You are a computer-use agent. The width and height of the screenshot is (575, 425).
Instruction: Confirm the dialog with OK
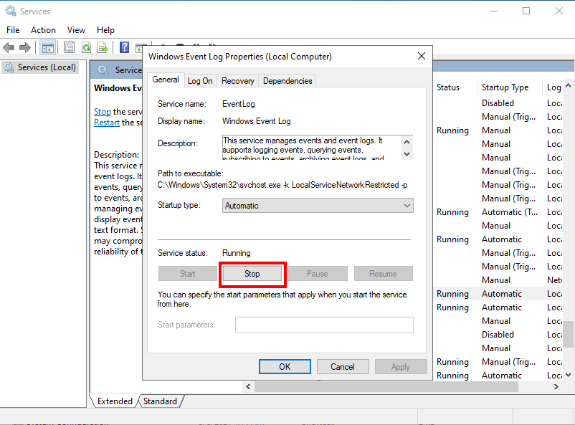pyautogui.click(x=285, y=367)
